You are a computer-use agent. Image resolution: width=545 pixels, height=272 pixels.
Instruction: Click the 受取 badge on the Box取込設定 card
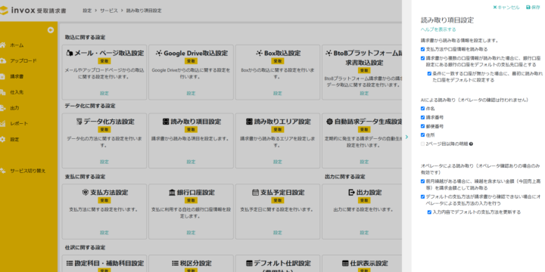click(x=277, y=61)
